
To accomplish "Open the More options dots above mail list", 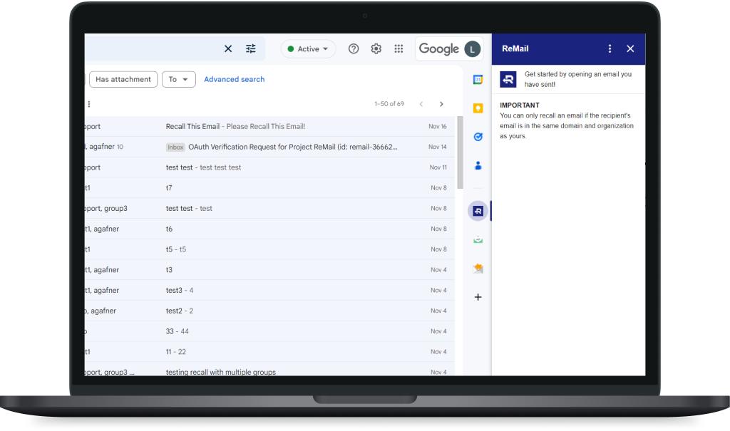I will click(89, 104).
